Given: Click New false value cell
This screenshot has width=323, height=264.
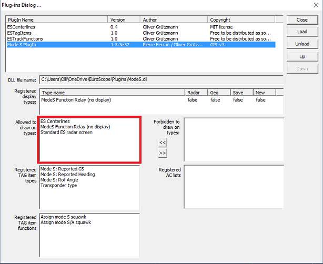Looking at the screenshot, I should [x=260, y=100].
